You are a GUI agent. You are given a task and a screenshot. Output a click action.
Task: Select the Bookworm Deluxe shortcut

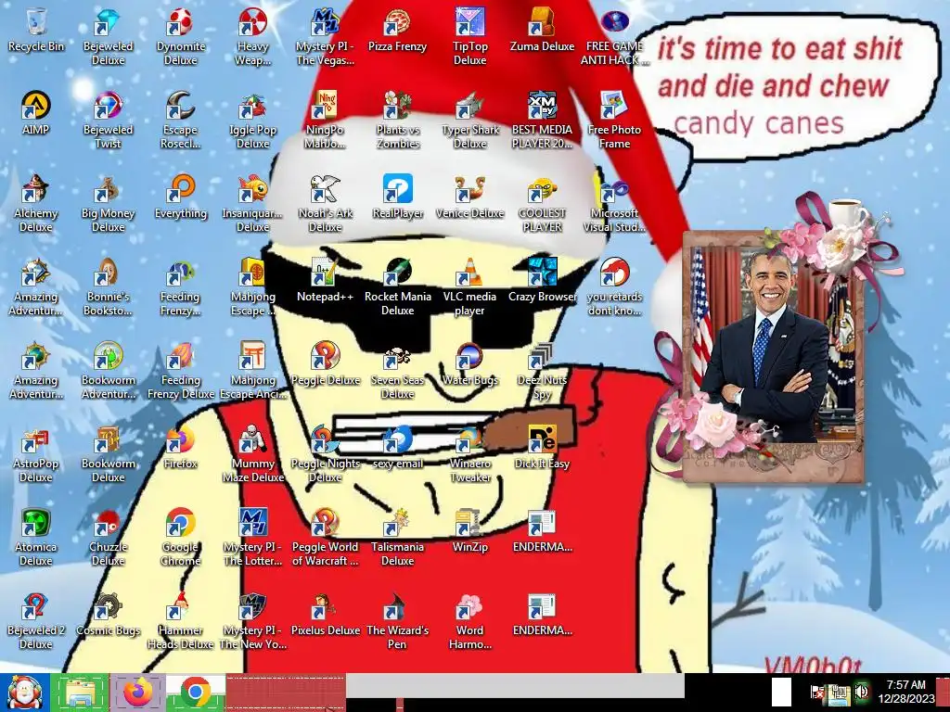[108, 454]
